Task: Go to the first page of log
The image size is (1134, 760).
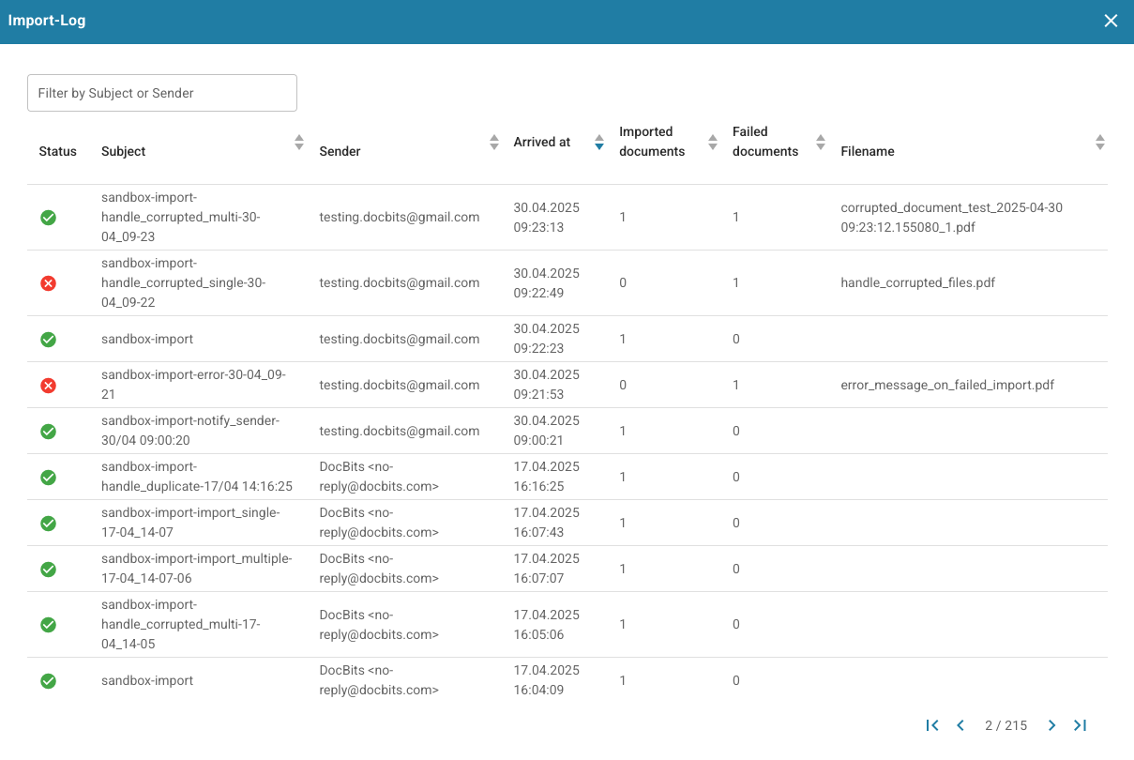Action: click(932, 725)
